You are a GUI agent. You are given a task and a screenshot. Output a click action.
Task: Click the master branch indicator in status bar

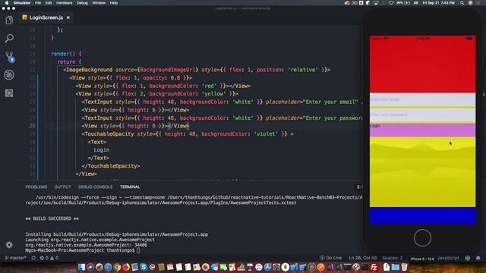[x=16, y=258]
